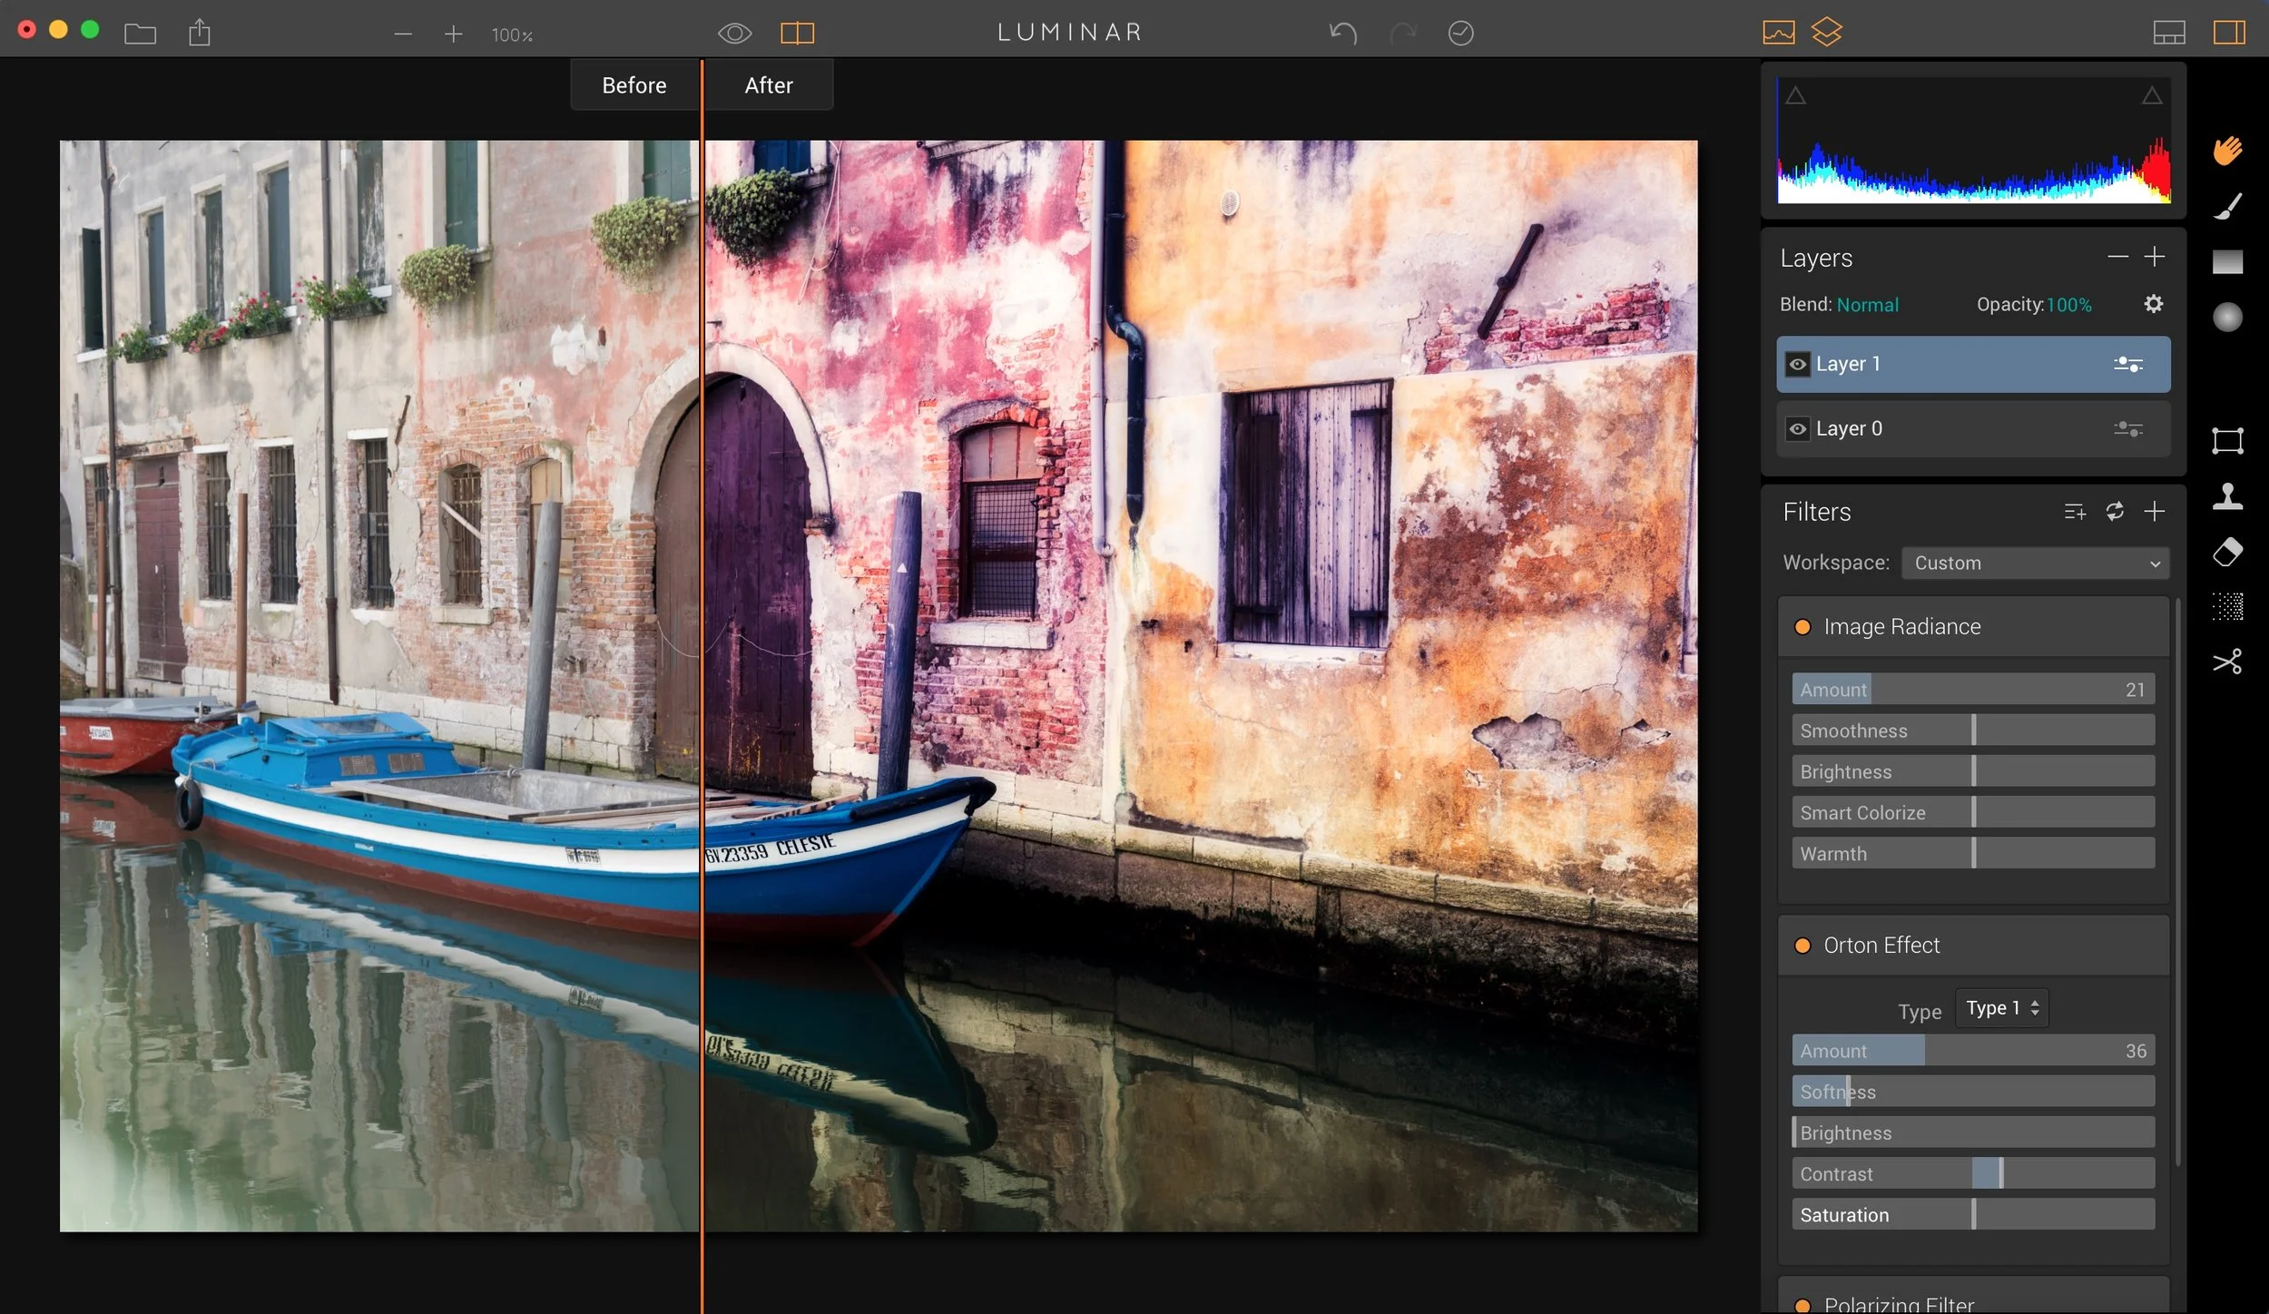Select the Crop tool
This screenshot has width=2269, height=1314.
tap(2227, 441)
